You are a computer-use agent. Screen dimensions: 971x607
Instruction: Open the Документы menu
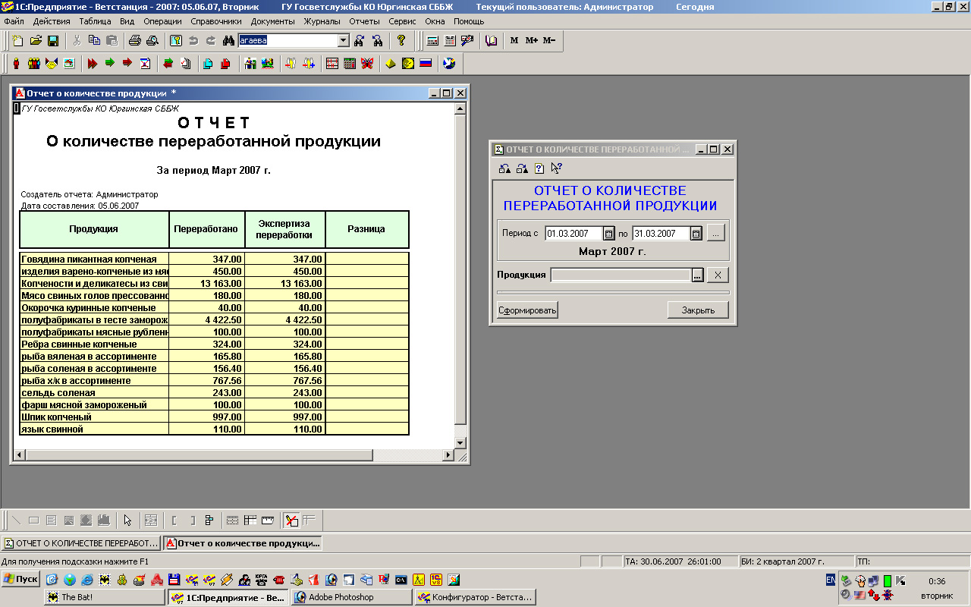(272, 21)
